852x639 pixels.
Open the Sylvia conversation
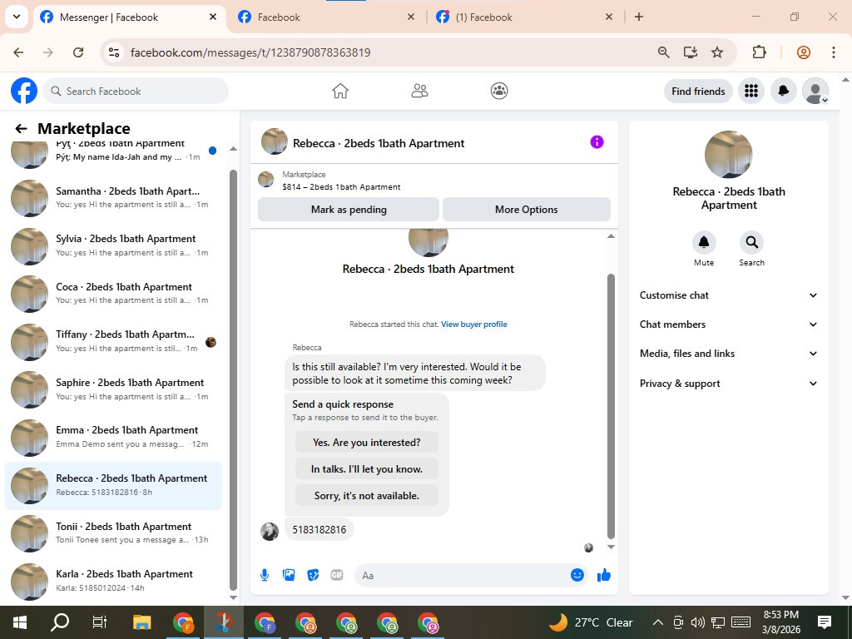(113, 245)
